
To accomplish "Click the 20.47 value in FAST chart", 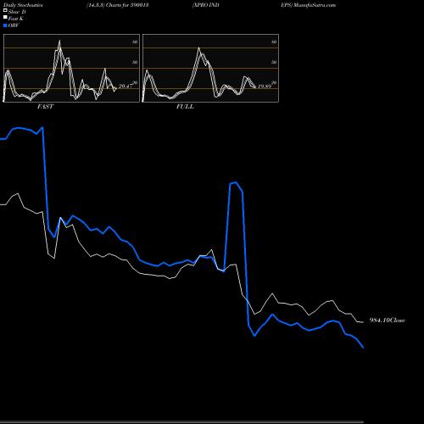I will [126, 86].
